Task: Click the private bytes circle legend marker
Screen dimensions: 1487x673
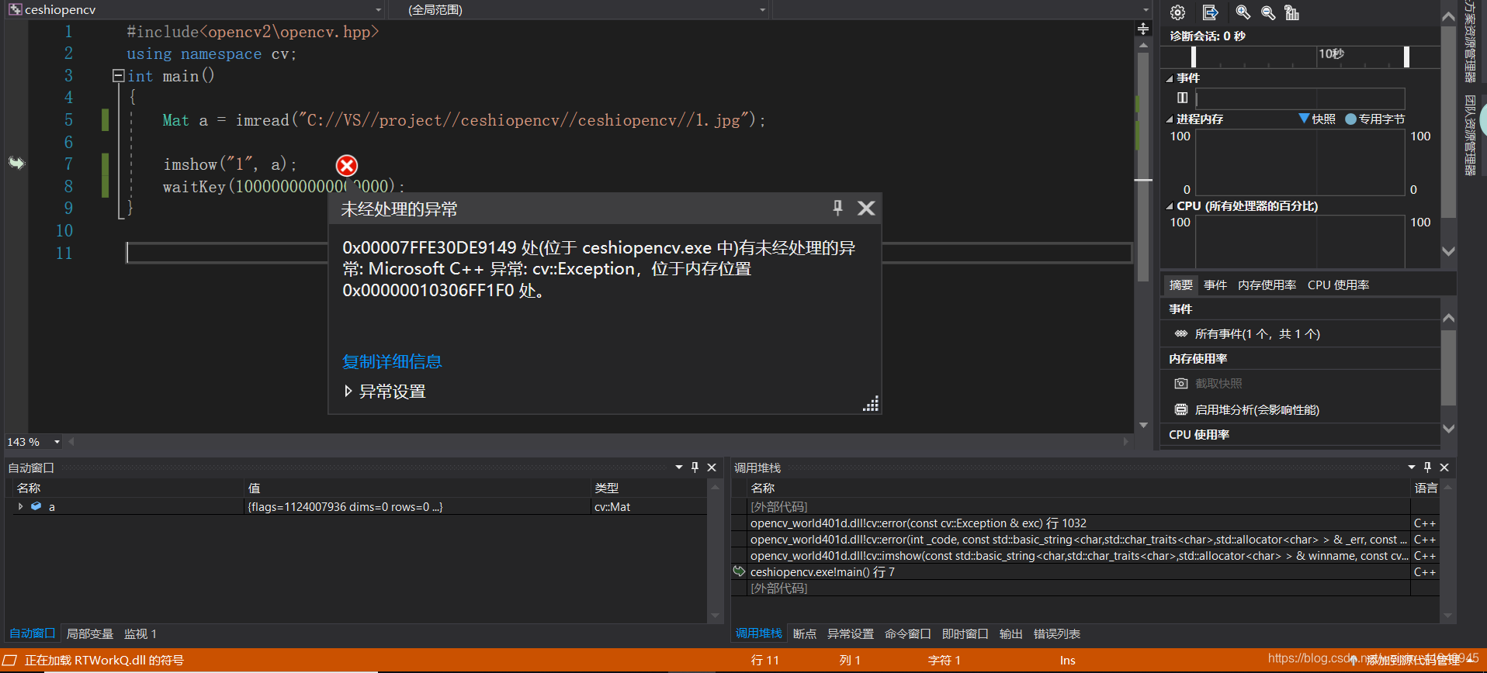Action: pos(1350,119)
